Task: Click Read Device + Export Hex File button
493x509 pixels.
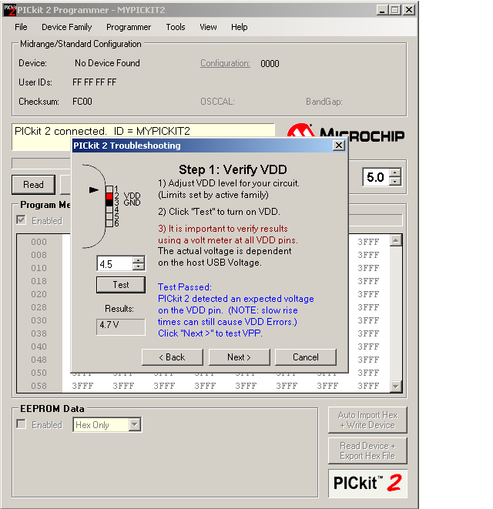Action: coord(367,450)
